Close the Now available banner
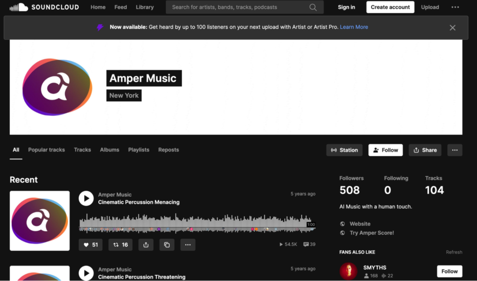The image size is (477, 281). (x=452, y=27)
